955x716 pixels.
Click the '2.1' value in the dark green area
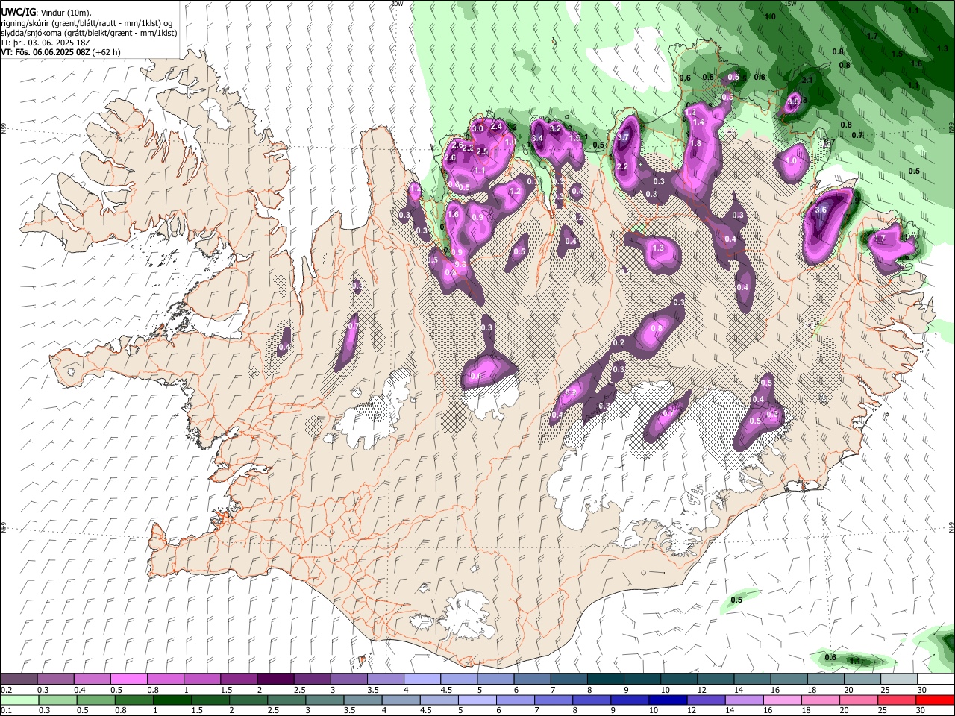(807, 80)
